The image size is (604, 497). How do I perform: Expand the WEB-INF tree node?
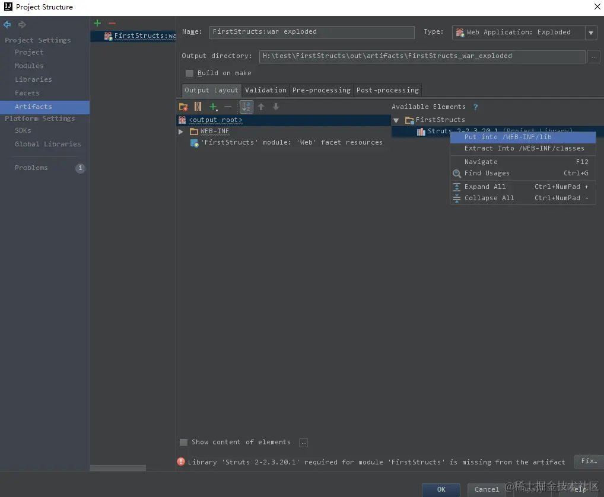click(x=180, y=132)
